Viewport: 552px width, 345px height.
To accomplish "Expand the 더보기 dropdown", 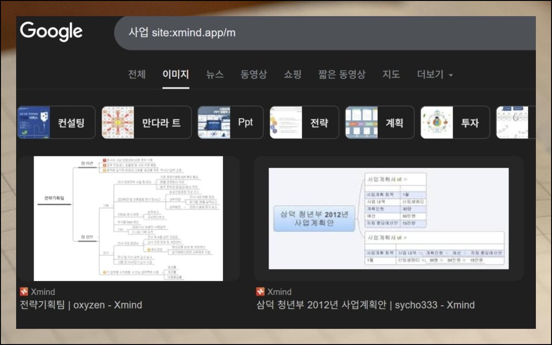I will [435, 74].
